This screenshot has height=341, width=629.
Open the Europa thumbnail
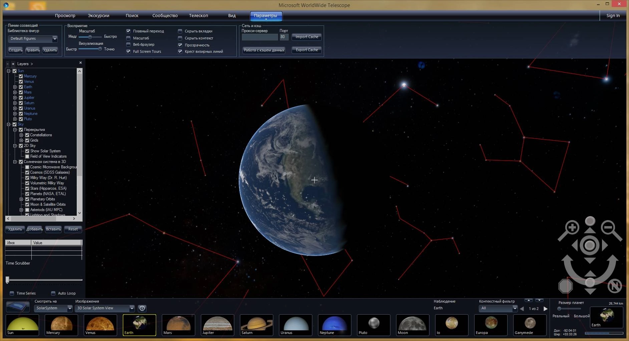[491, 325]
